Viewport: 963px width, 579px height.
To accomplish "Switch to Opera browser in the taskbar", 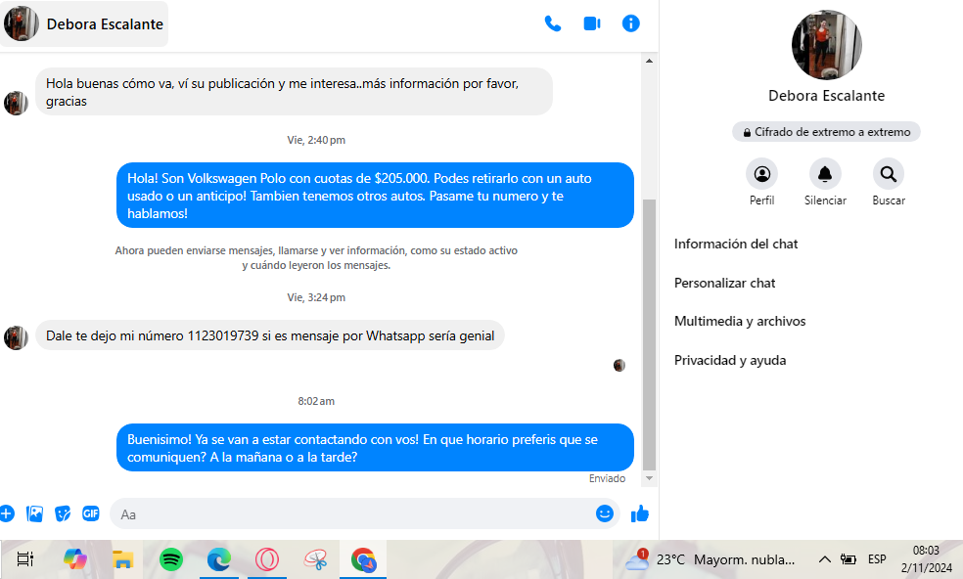I will tap(267, 559).
